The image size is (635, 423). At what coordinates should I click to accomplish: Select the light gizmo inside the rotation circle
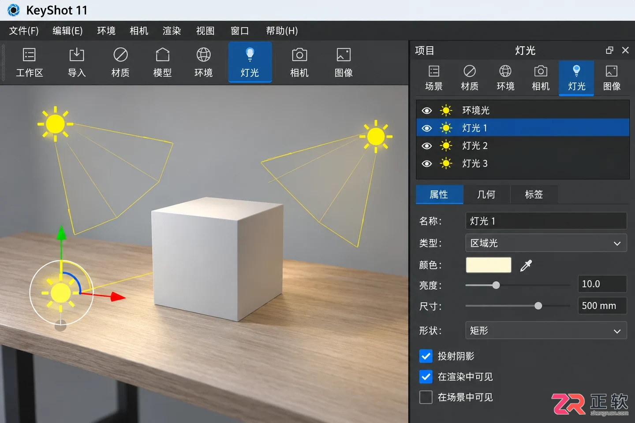[61, 293]
